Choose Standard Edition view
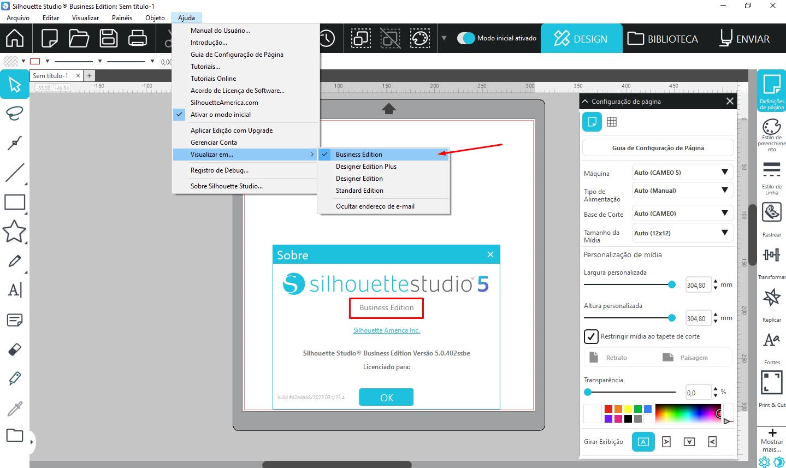 pos(384,191)
